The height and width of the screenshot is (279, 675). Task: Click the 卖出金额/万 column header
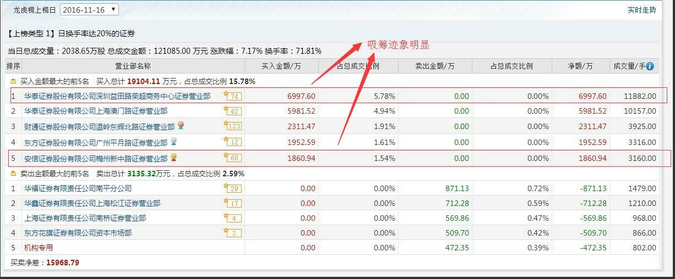pyautogui.click(x=435, y=66)
